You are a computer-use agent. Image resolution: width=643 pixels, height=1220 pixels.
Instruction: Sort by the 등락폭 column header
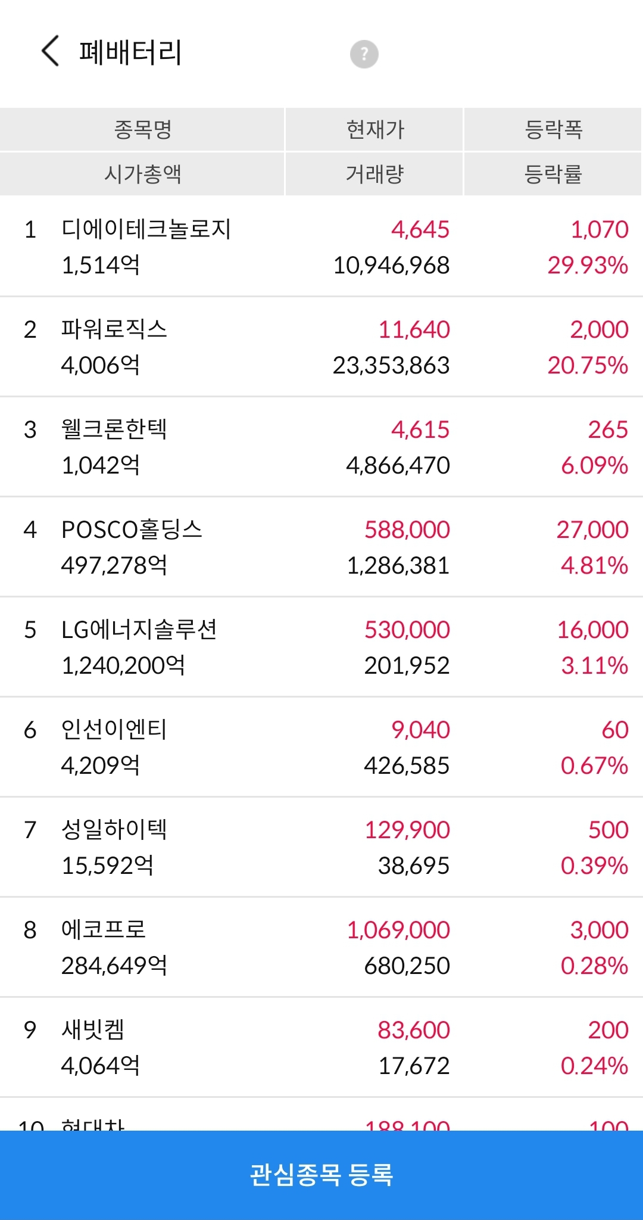(553, 129)
